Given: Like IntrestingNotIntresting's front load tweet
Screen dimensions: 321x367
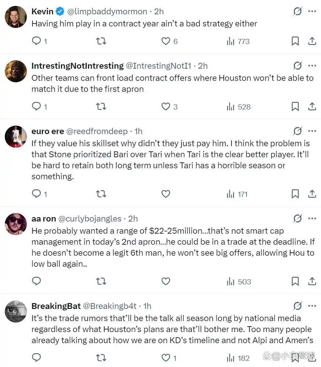Looking at the screenshot, I should [x=166, y=107].
